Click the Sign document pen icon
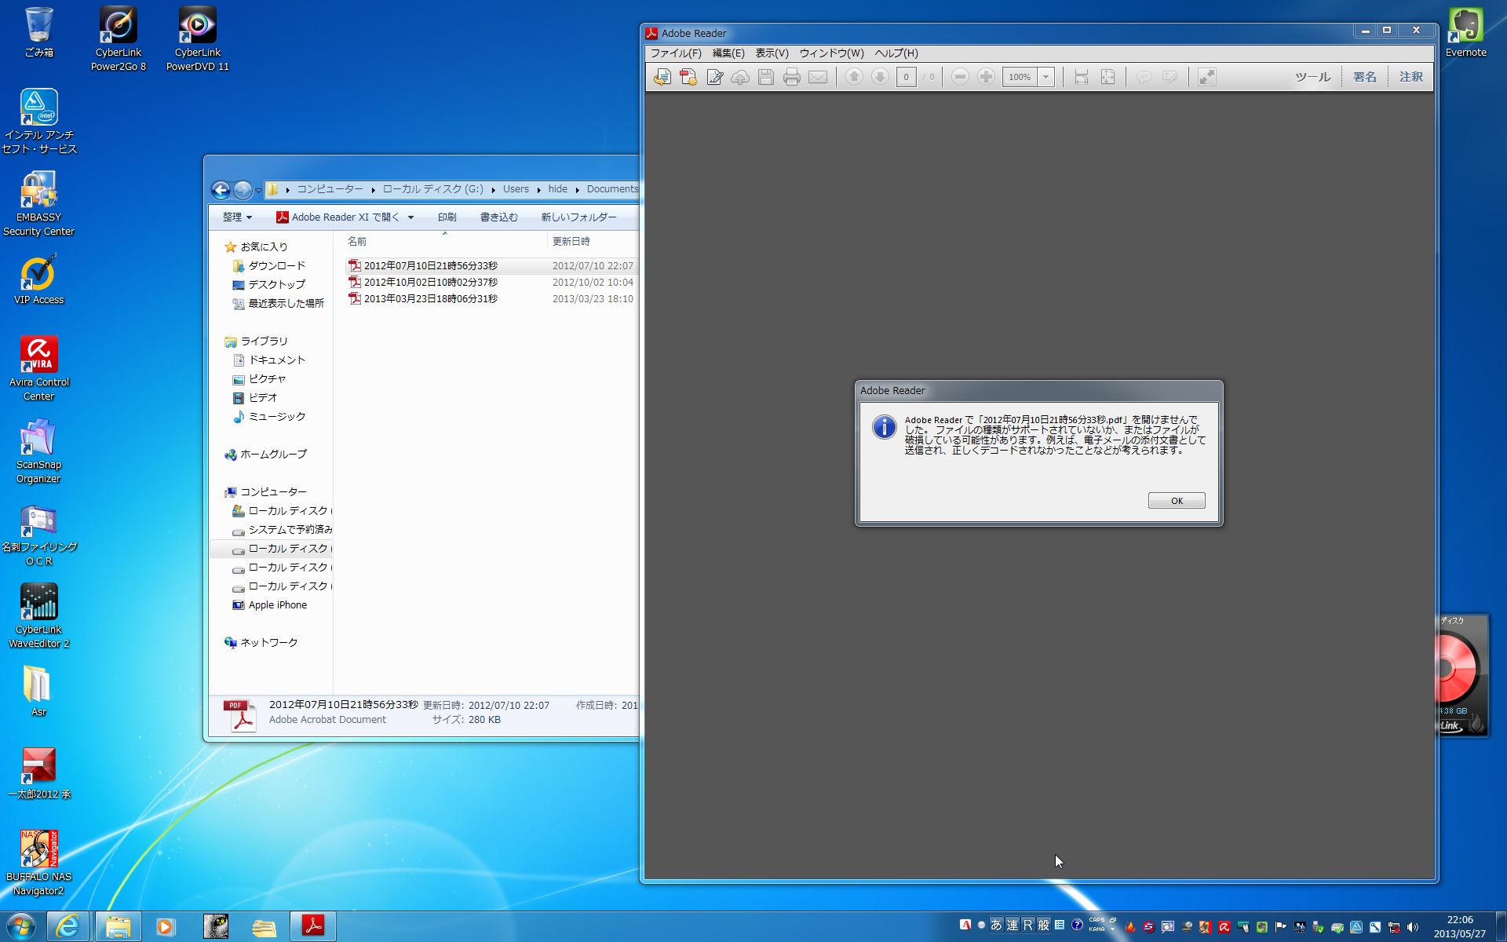The width and height of the screenshot is (1507, 942). [714, 77]
